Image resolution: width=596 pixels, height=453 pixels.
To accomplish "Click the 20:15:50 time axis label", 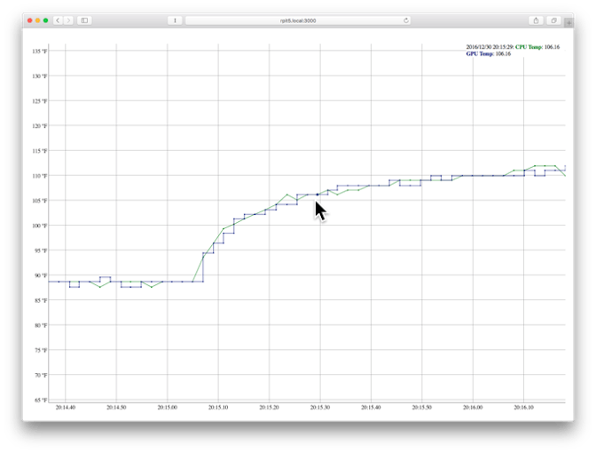I will (x=422, y=408).
